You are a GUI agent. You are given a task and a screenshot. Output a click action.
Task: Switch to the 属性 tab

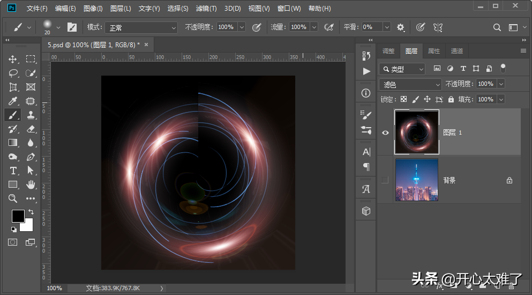pyautogui.click(x=434, y=51)
